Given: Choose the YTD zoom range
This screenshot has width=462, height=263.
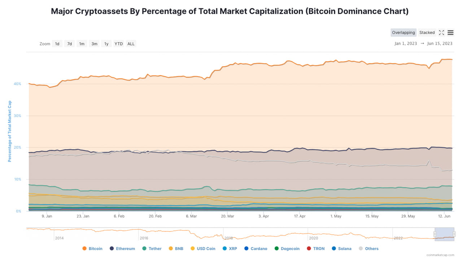Looking at the screenshot, I should coord(118,44).
